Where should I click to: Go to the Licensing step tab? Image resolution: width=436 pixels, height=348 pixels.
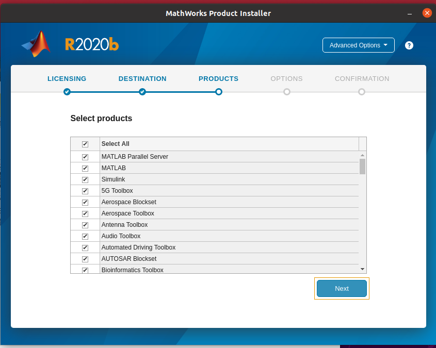click(67, 78)
